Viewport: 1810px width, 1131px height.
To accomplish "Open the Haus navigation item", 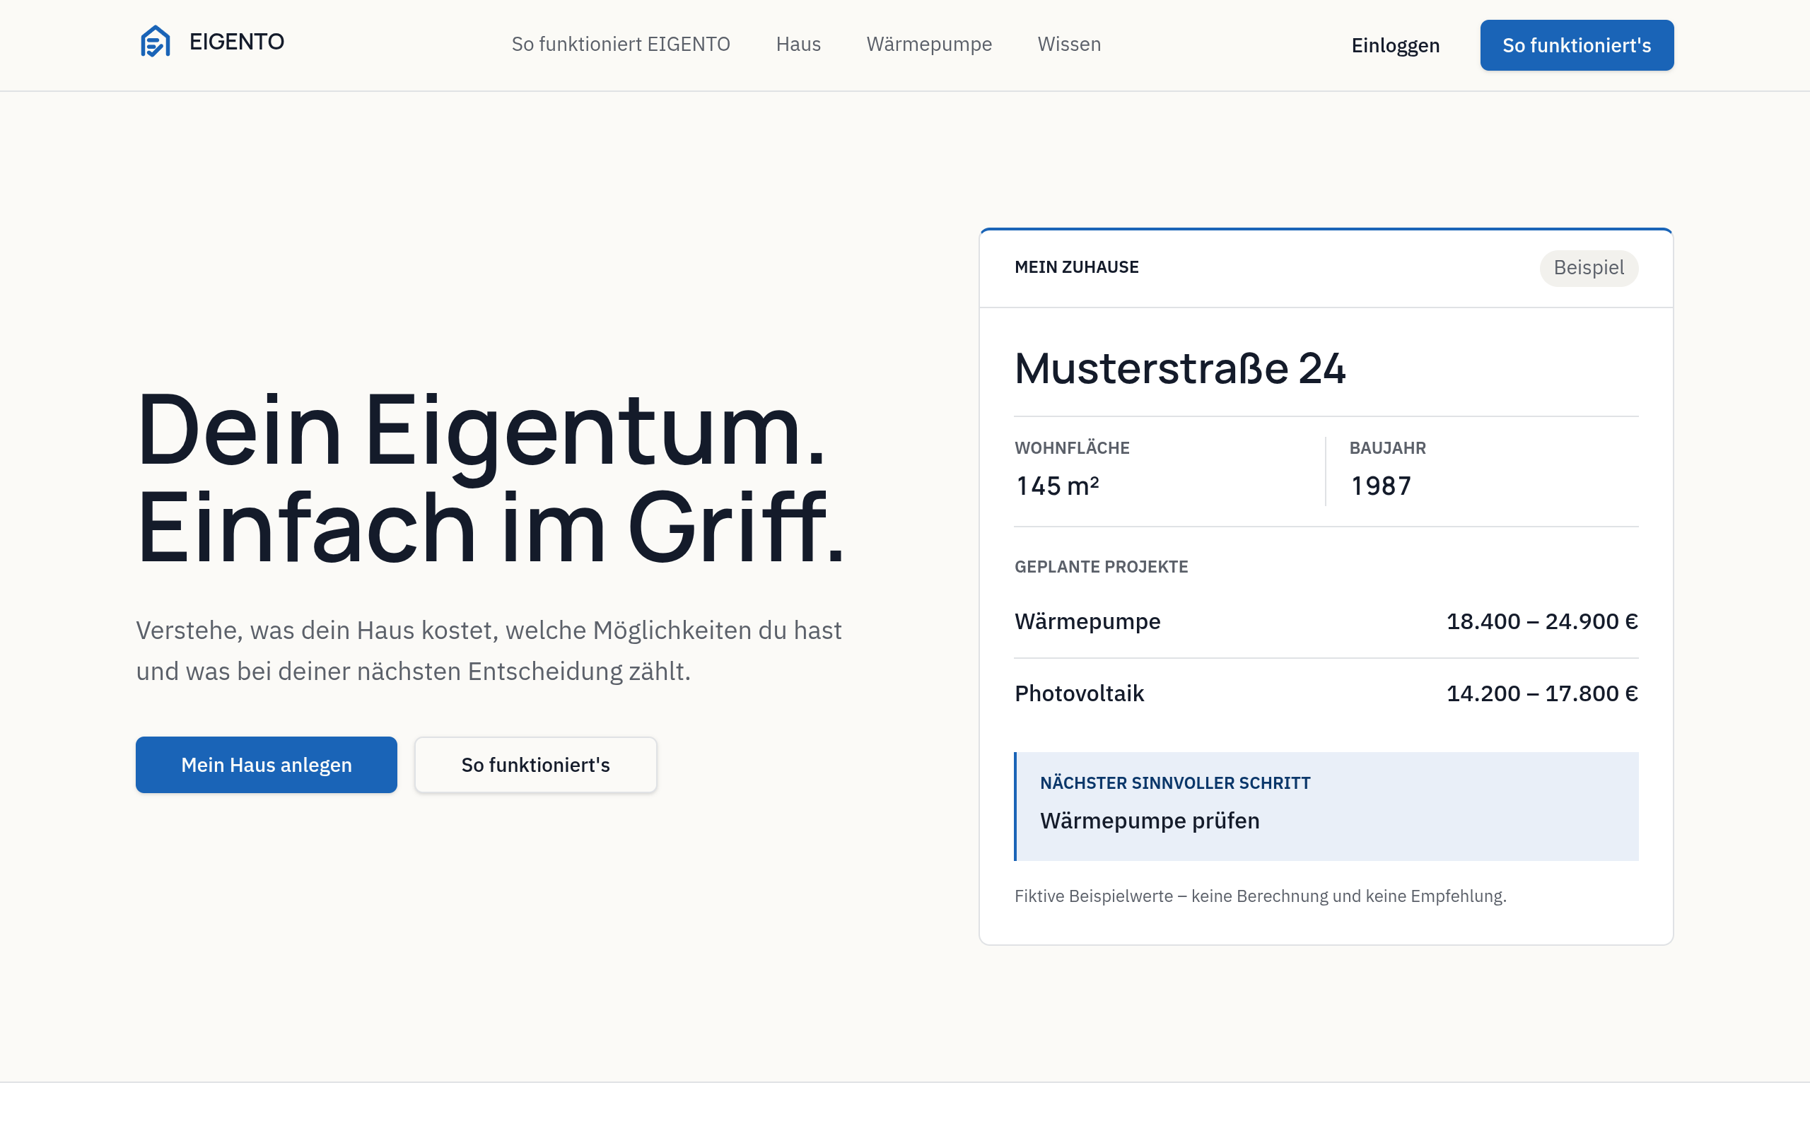I will pyautogui.click(x=798, y=44).
